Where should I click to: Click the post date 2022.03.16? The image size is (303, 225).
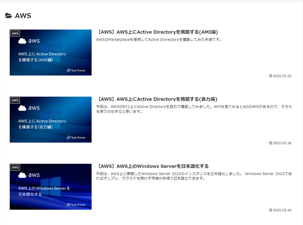282,210
